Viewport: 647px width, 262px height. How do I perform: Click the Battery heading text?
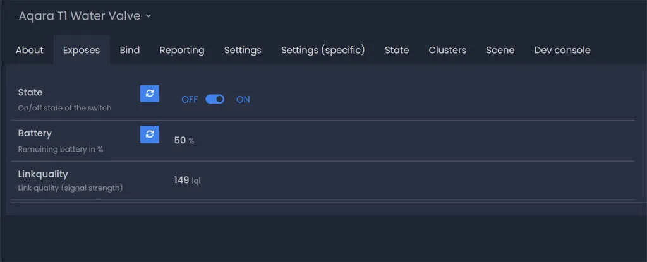[35, 133]
